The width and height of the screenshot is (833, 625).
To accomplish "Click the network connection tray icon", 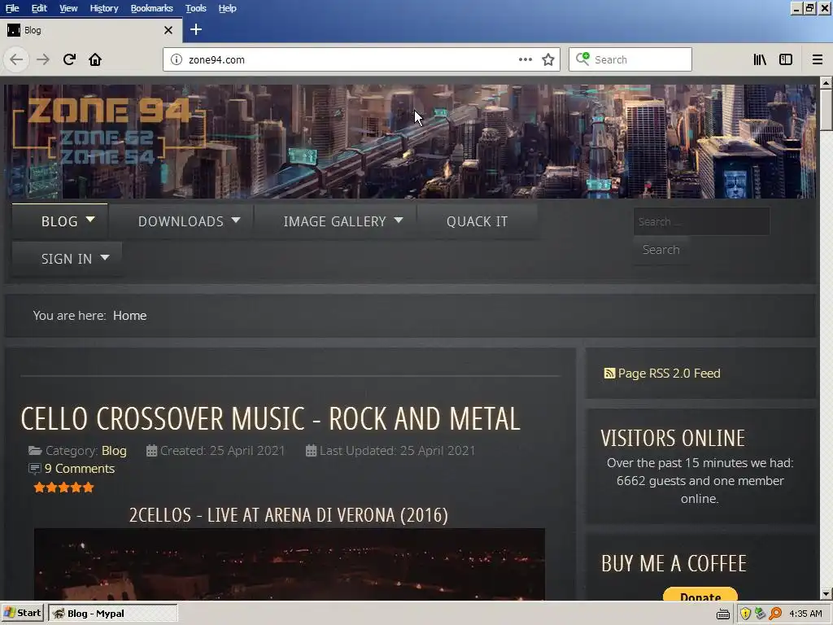I will click(761, 614).
